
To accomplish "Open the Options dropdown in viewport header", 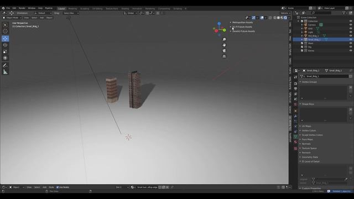I will click(285, 13).
